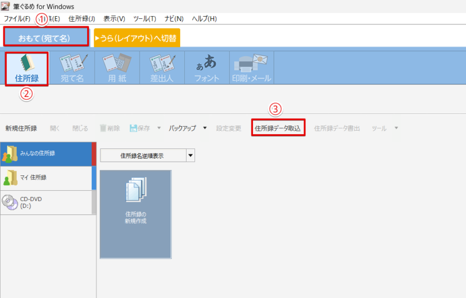Select CD-DVD (D:) in the sidebar

point(48,202)
